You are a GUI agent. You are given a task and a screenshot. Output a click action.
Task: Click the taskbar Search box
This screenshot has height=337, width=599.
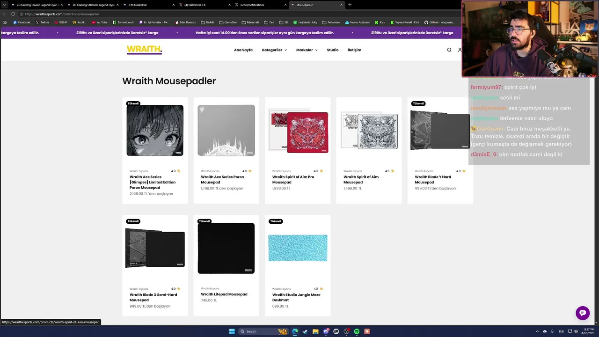point(263,331)
